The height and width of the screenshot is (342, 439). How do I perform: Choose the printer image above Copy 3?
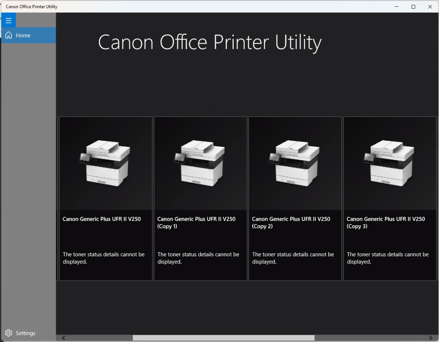pyautogui.click(x=389, y=163)
